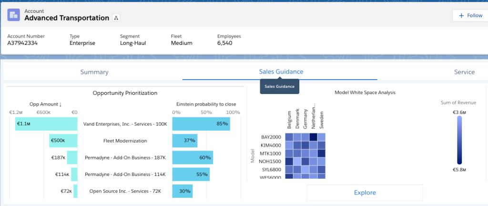Image resolution: width=488 pixels, height=206 pixels.
Task: Click the 55% probability bar
Action: coord(191,174)
